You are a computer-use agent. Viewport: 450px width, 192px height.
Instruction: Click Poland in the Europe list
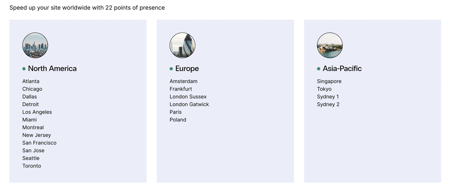tap(178, 120)
